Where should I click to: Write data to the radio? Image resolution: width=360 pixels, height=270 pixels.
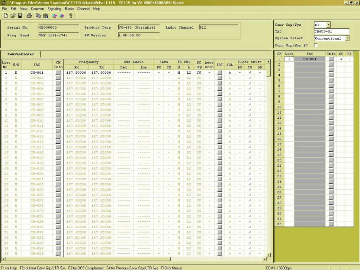coord(63,16)
